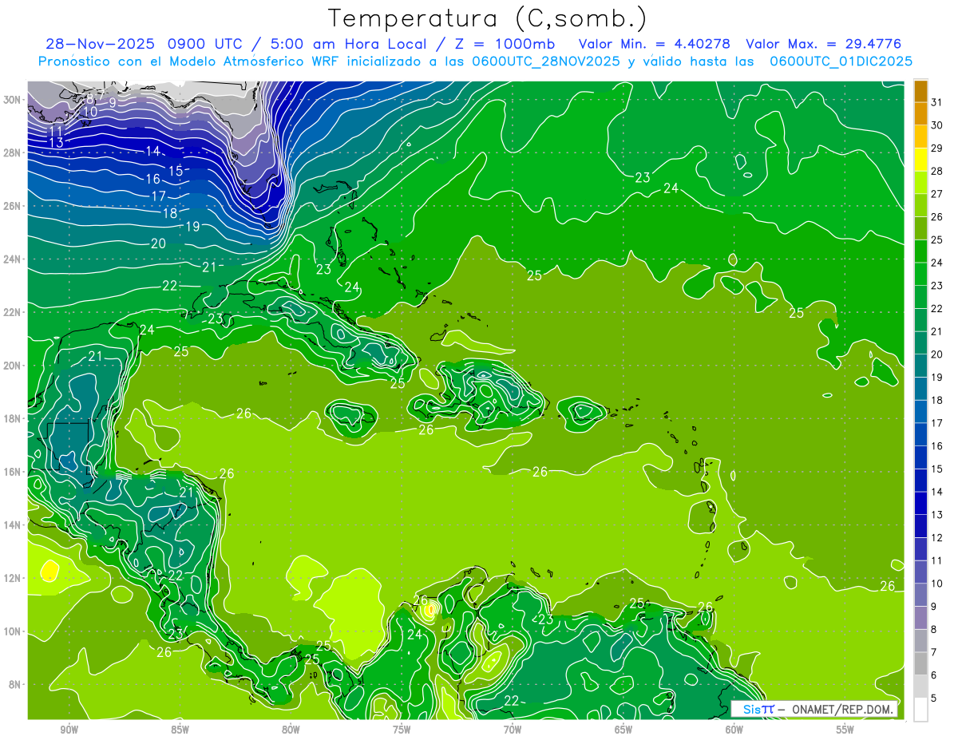Click the colorbar scale label "29"
This screenshot has height=740, width=958.
[936, 148]
